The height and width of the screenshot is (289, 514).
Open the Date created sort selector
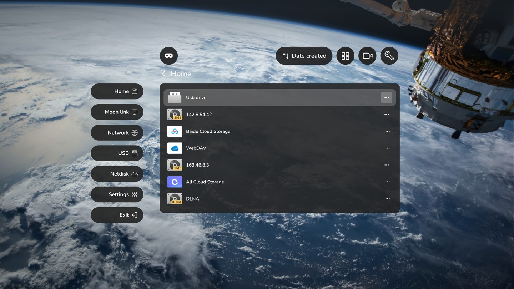[x=304, y=56]
